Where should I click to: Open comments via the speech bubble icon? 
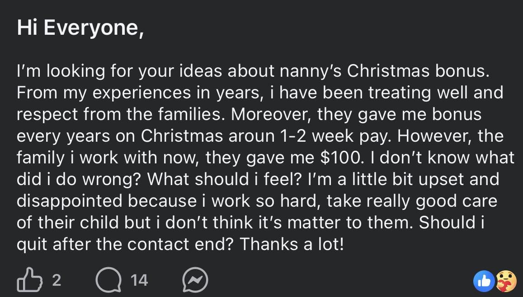tap(108, 280)
